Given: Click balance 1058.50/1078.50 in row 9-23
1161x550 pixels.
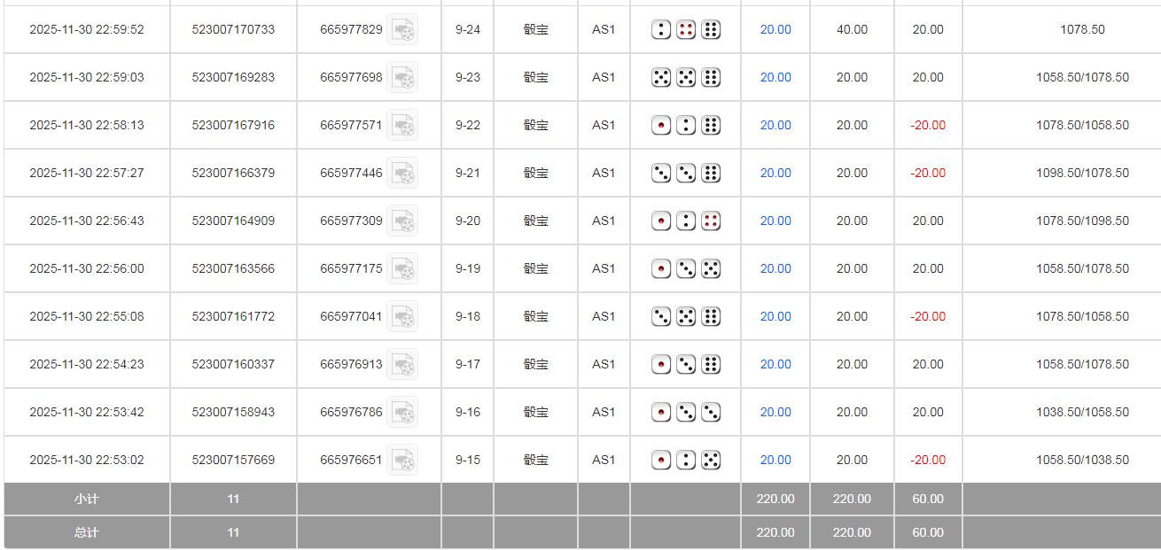Looking at the screenshot, I should tap(1082, 77).
